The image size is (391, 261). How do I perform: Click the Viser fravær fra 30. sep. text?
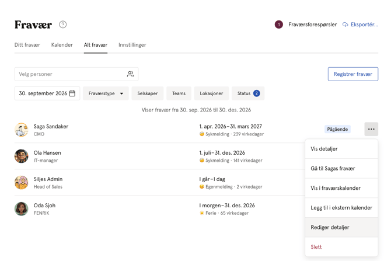click(x=196, y=110)
